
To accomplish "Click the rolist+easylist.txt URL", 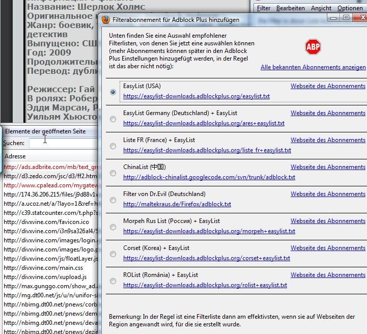I will tap(205, 285).
